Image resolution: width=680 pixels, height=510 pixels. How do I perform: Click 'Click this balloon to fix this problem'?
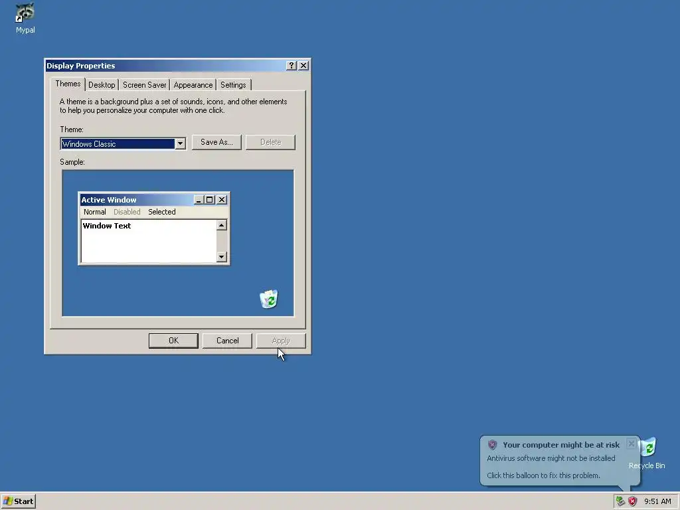543,475
